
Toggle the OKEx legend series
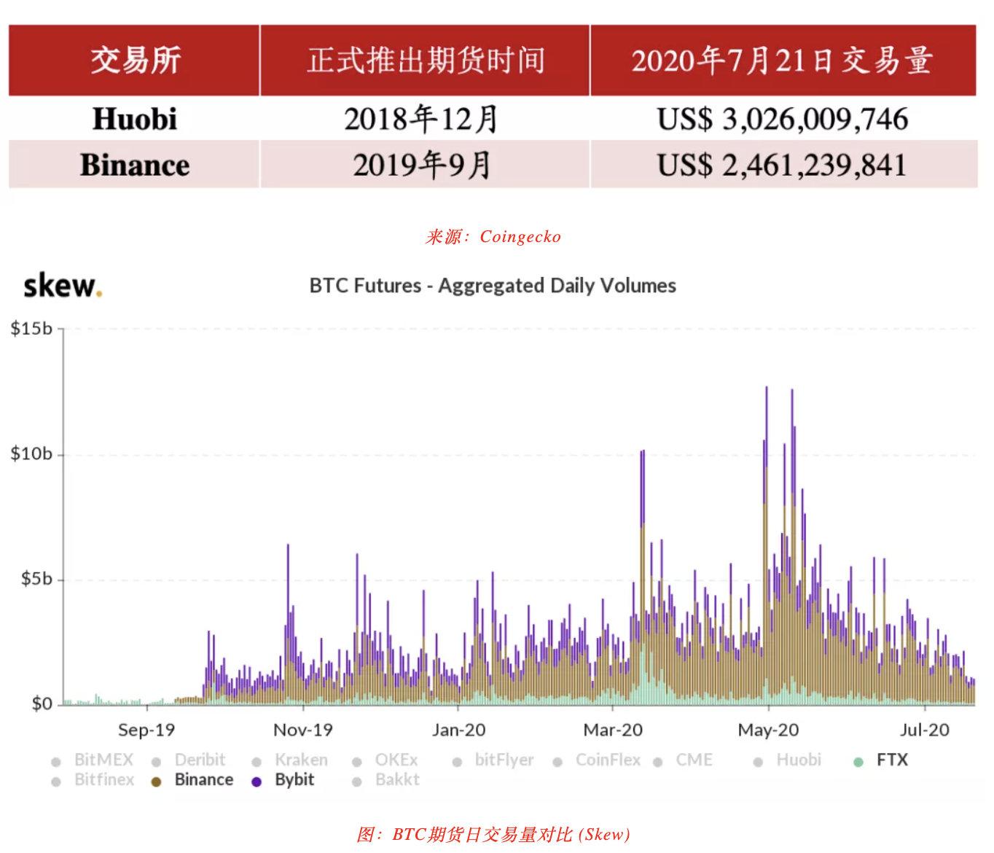(x=386, y=760)
